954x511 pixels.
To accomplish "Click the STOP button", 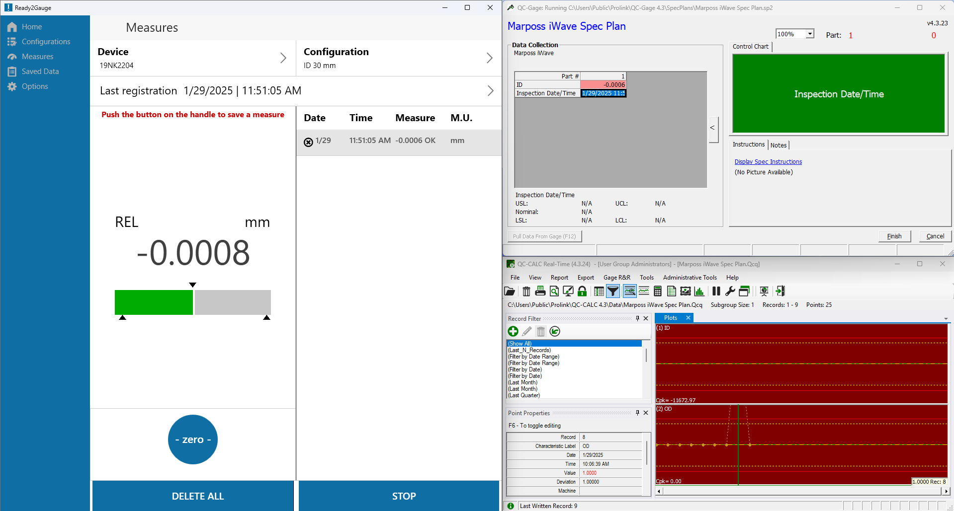I will [399, 496].
